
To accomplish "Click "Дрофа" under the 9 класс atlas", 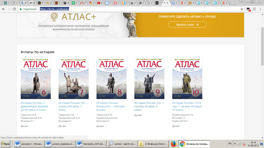I will 138,115.
